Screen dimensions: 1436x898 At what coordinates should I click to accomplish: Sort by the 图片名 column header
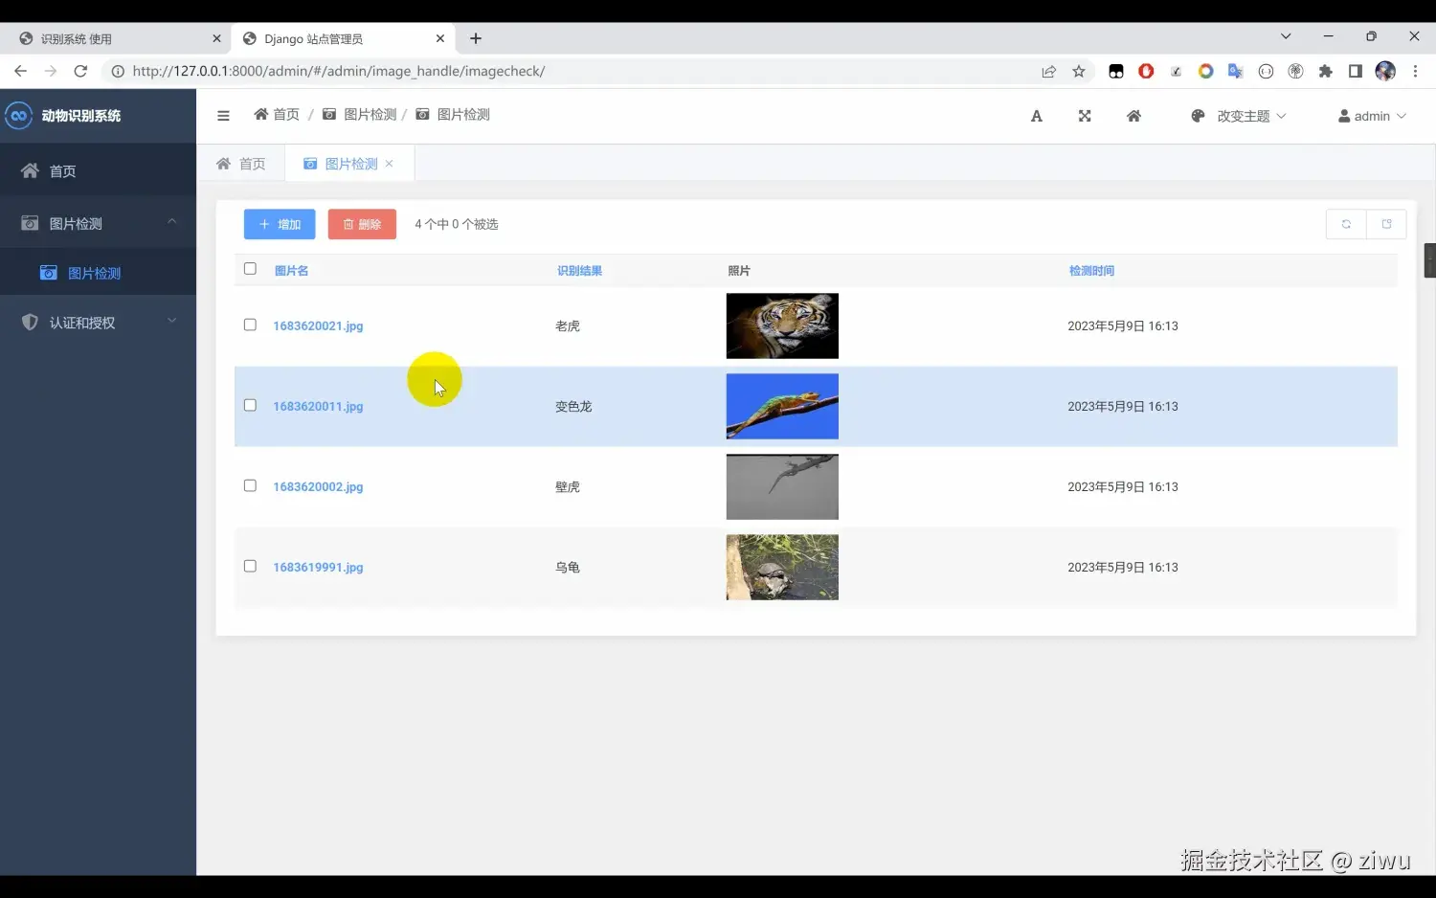click(x=291, y=271)
